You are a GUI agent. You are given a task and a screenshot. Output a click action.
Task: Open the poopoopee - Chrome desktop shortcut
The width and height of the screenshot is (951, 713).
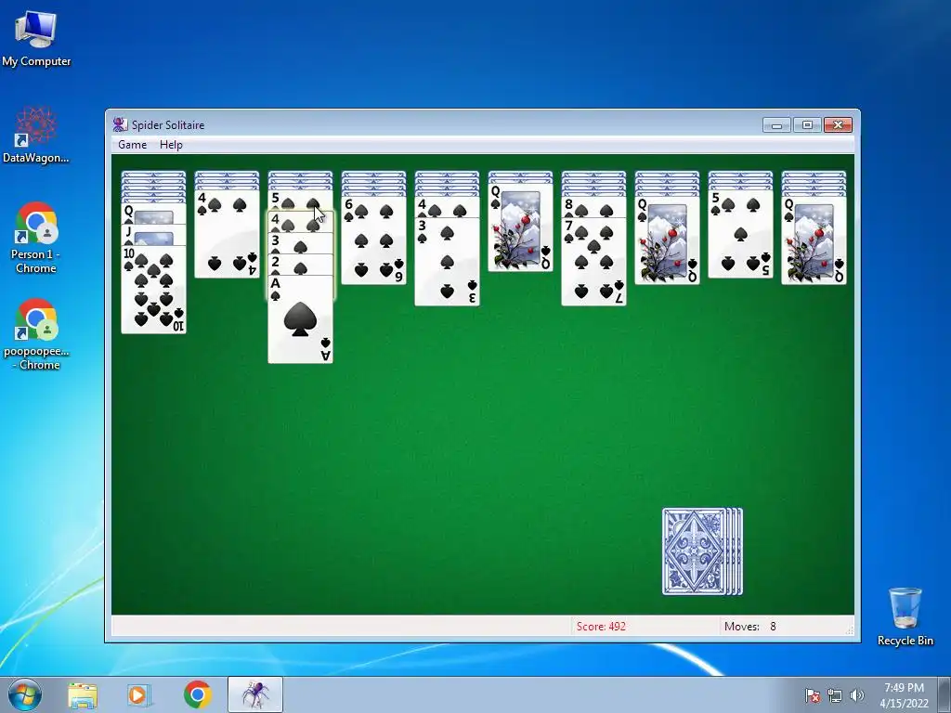pos(36,334)
